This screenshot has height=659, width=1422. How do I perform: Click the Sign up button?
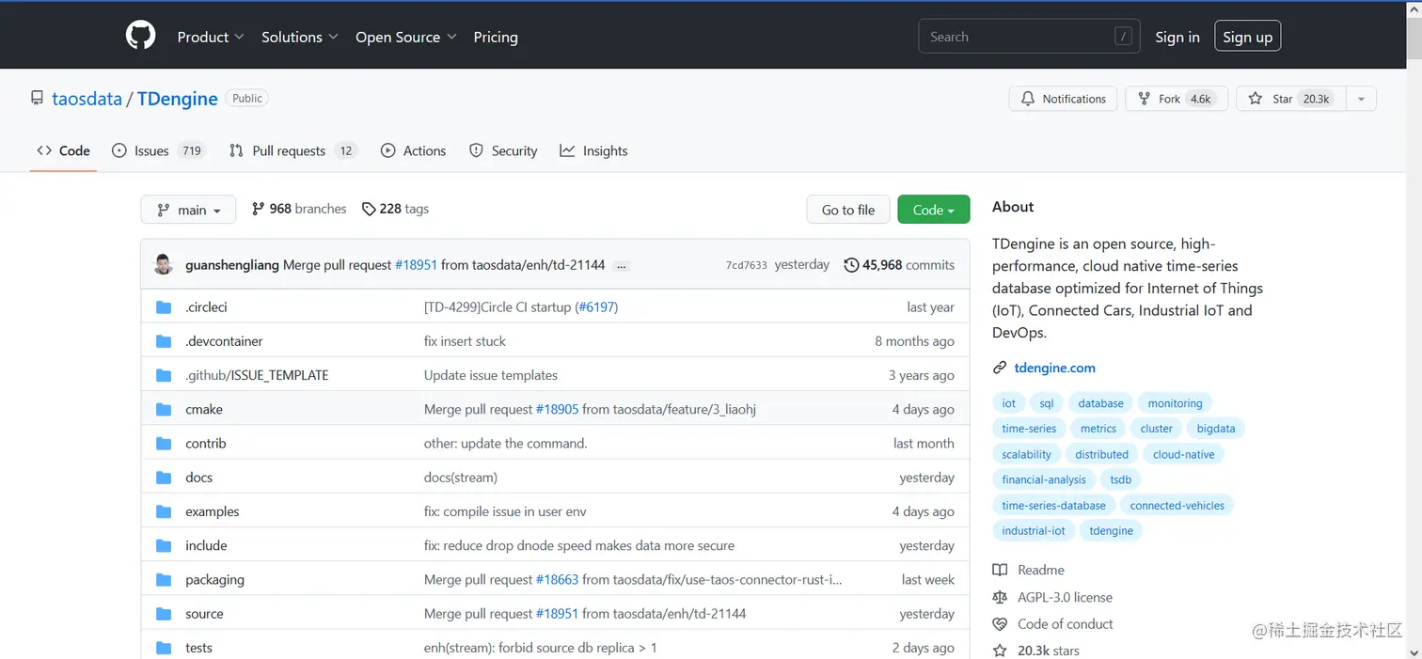tap(1247, 37)
